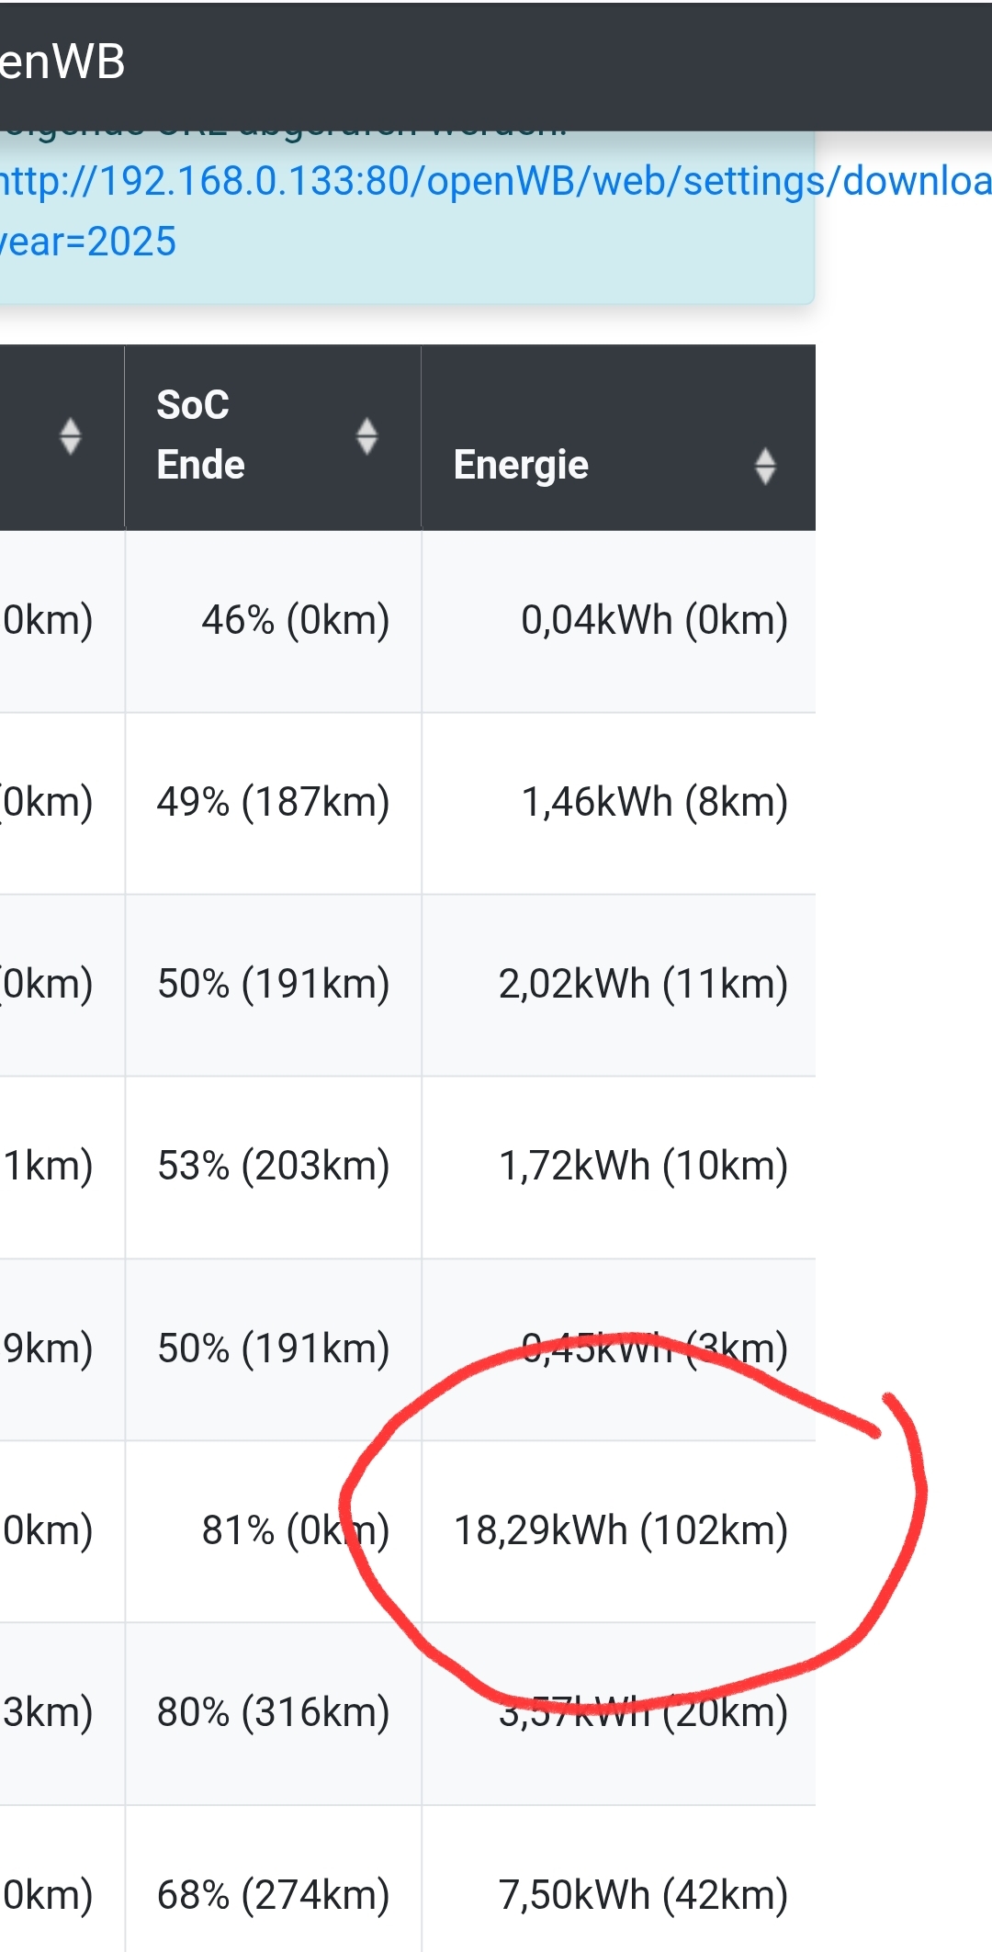Click sort arrows beside SoC Ende
This screenshot has width=992, height=1952.
(x=366, y=436)
